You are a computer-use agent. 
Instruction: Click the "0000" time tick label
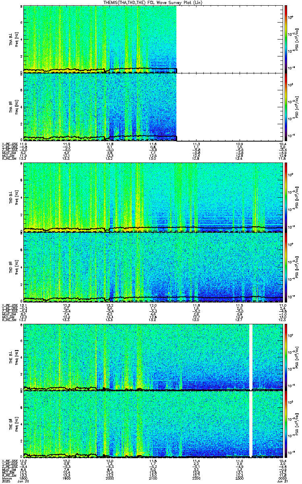(x=283, y=478)
